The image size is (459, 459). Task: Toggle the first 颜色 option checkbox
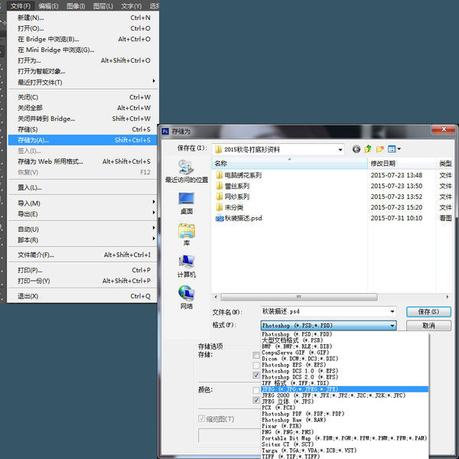click(256, 390)
